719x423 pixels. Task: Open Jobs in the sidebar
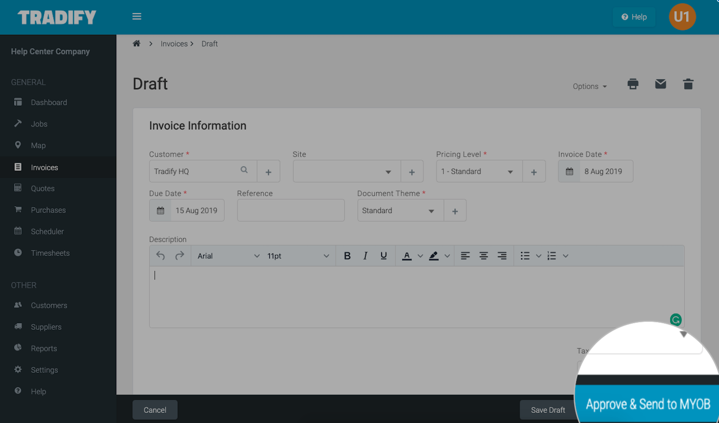click(58, 124)
